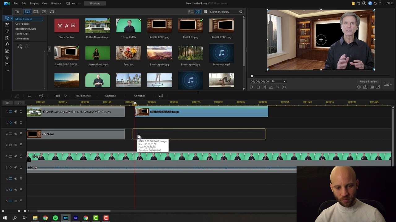396x222 pixels.
Task: Open the View menu
Action: point(45,3)
